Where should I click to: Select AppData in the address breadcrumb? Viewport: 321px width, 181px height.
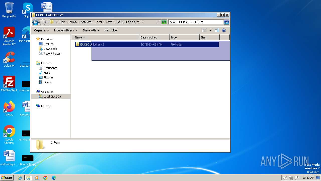coord(86,22)
